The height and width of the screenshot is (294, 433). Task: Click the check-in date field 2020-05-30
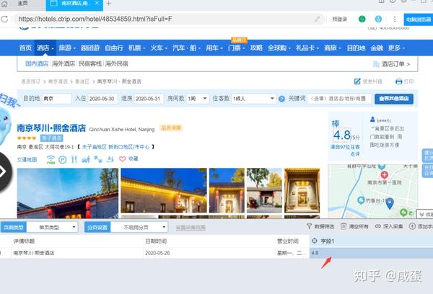point(102,99)
